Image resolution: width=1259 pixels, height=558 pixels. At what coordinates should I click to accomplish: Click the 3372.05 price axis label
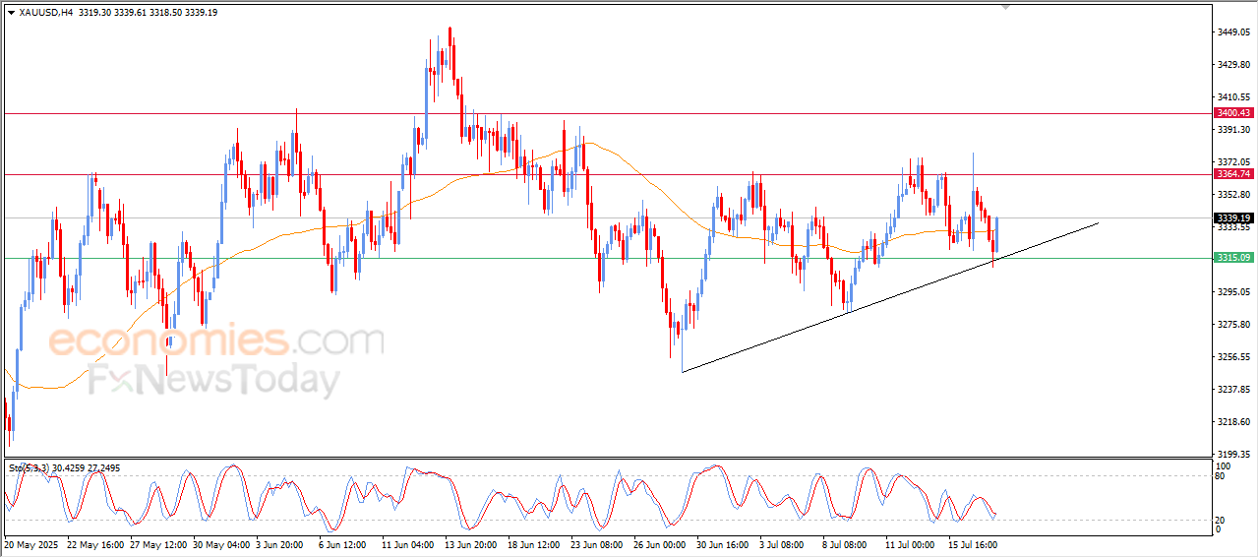click(1233, 162)
